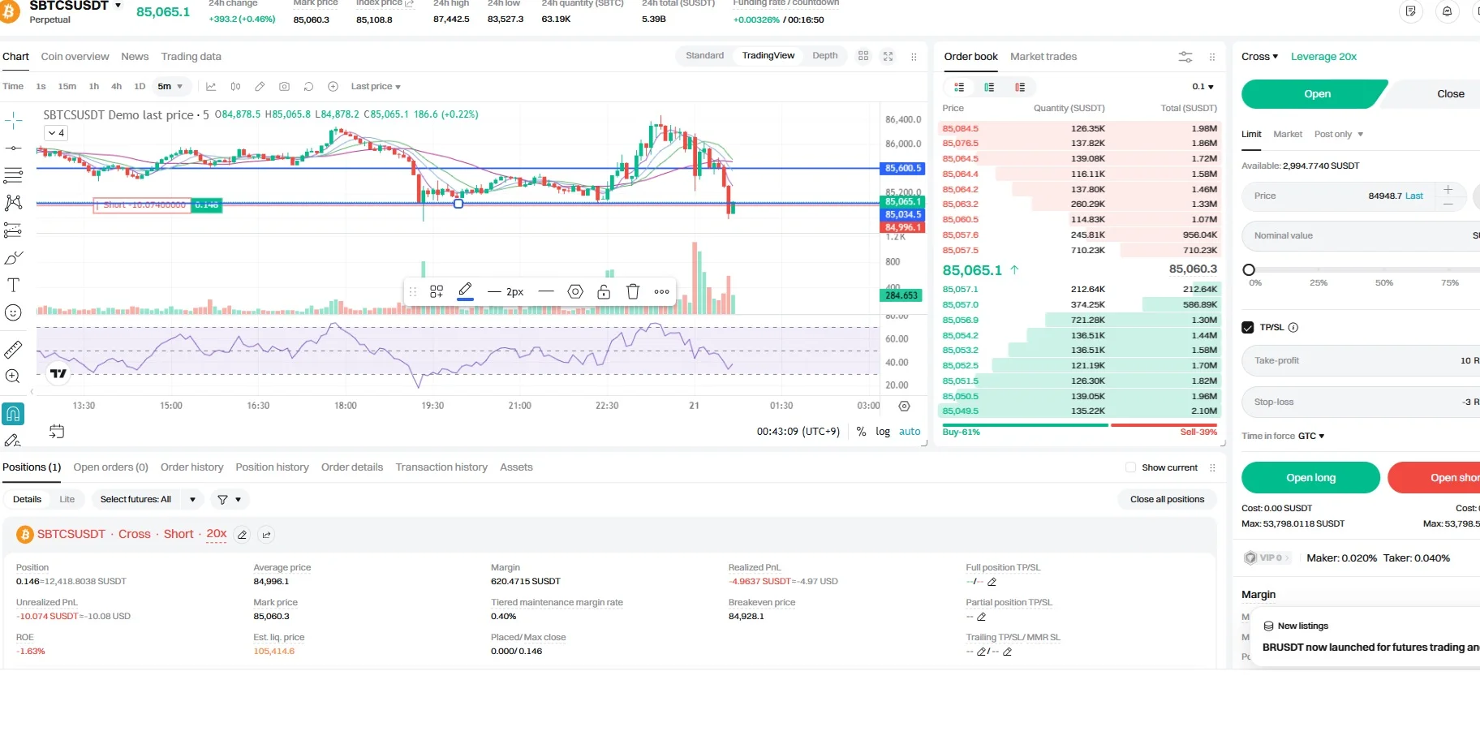Viewport: 1480px width, 736px height.
Task: Click the circled plus icon in chart toolbar
Action: [x=333, y=87]
